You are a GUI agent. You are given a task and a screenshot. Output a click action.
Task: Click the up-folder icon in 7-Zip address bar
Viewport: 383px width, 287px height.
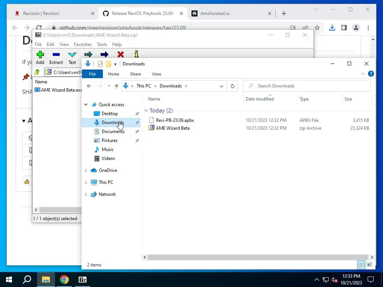[37, 72]
